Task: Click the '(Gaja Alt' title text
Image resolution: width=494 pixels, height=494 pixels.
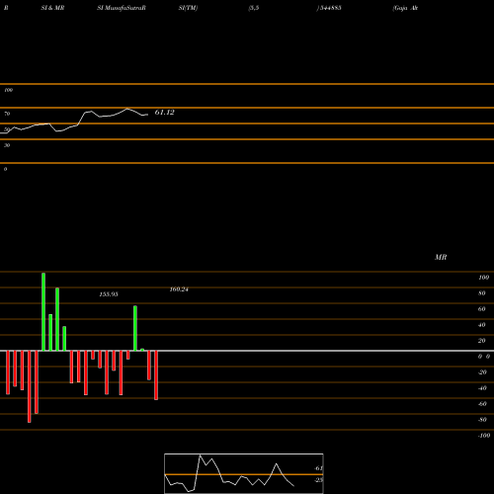Action: pyautogui.click(x=405, y=8)
